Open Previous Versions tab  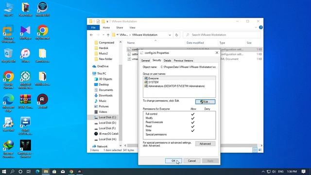pyautogui.click(x=183, y=60)
